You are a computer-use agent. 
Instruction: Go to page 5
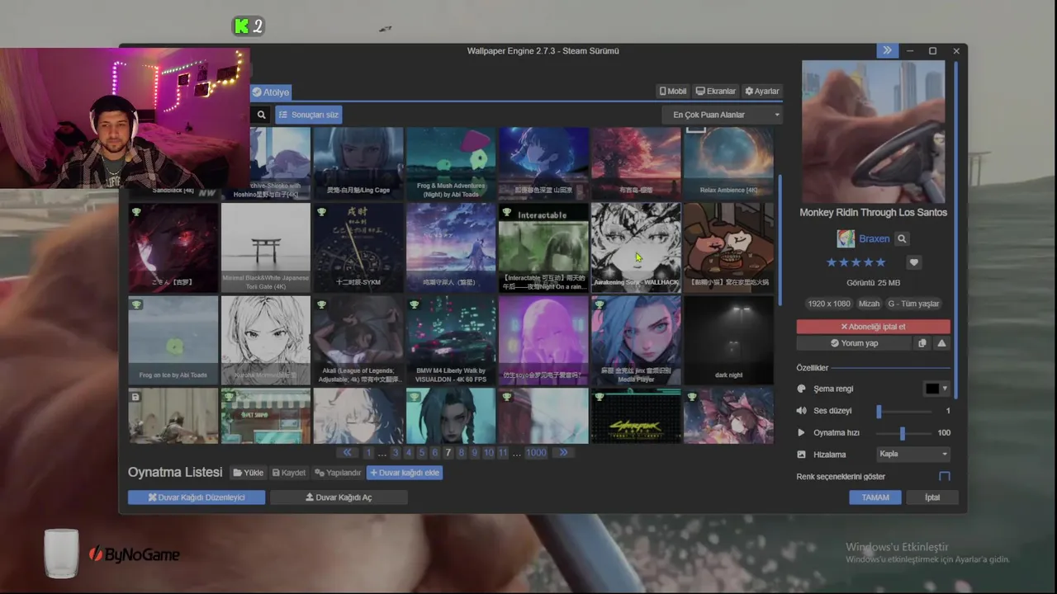pyautogui.click(x=422, y=453)
